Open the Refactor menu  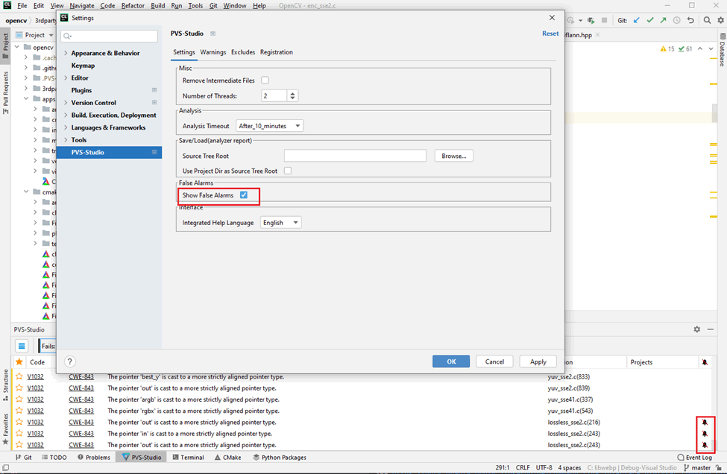(x=133, y=5)
